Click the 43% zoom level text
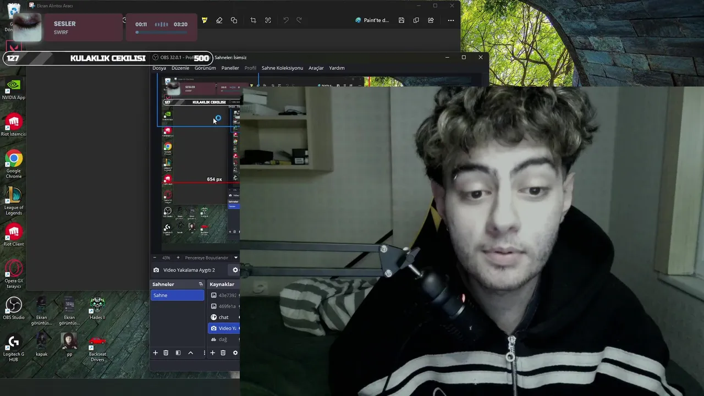704x396 pixels. (x=166, y=257)
